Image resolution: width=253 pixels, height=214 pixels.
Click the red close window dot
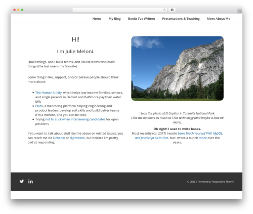tap(15, 10)
